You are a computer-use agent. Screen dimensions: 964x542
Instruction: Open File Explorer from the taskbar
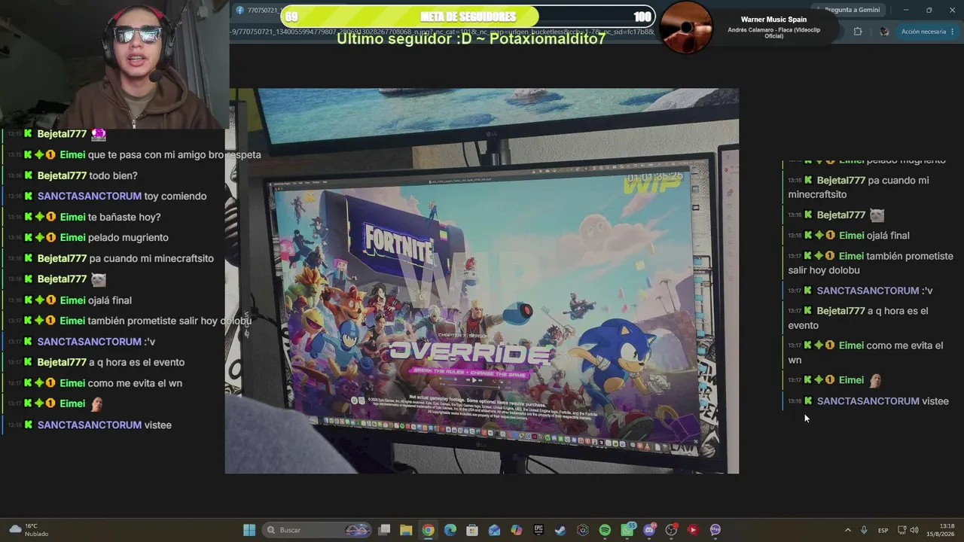(406, 530)
